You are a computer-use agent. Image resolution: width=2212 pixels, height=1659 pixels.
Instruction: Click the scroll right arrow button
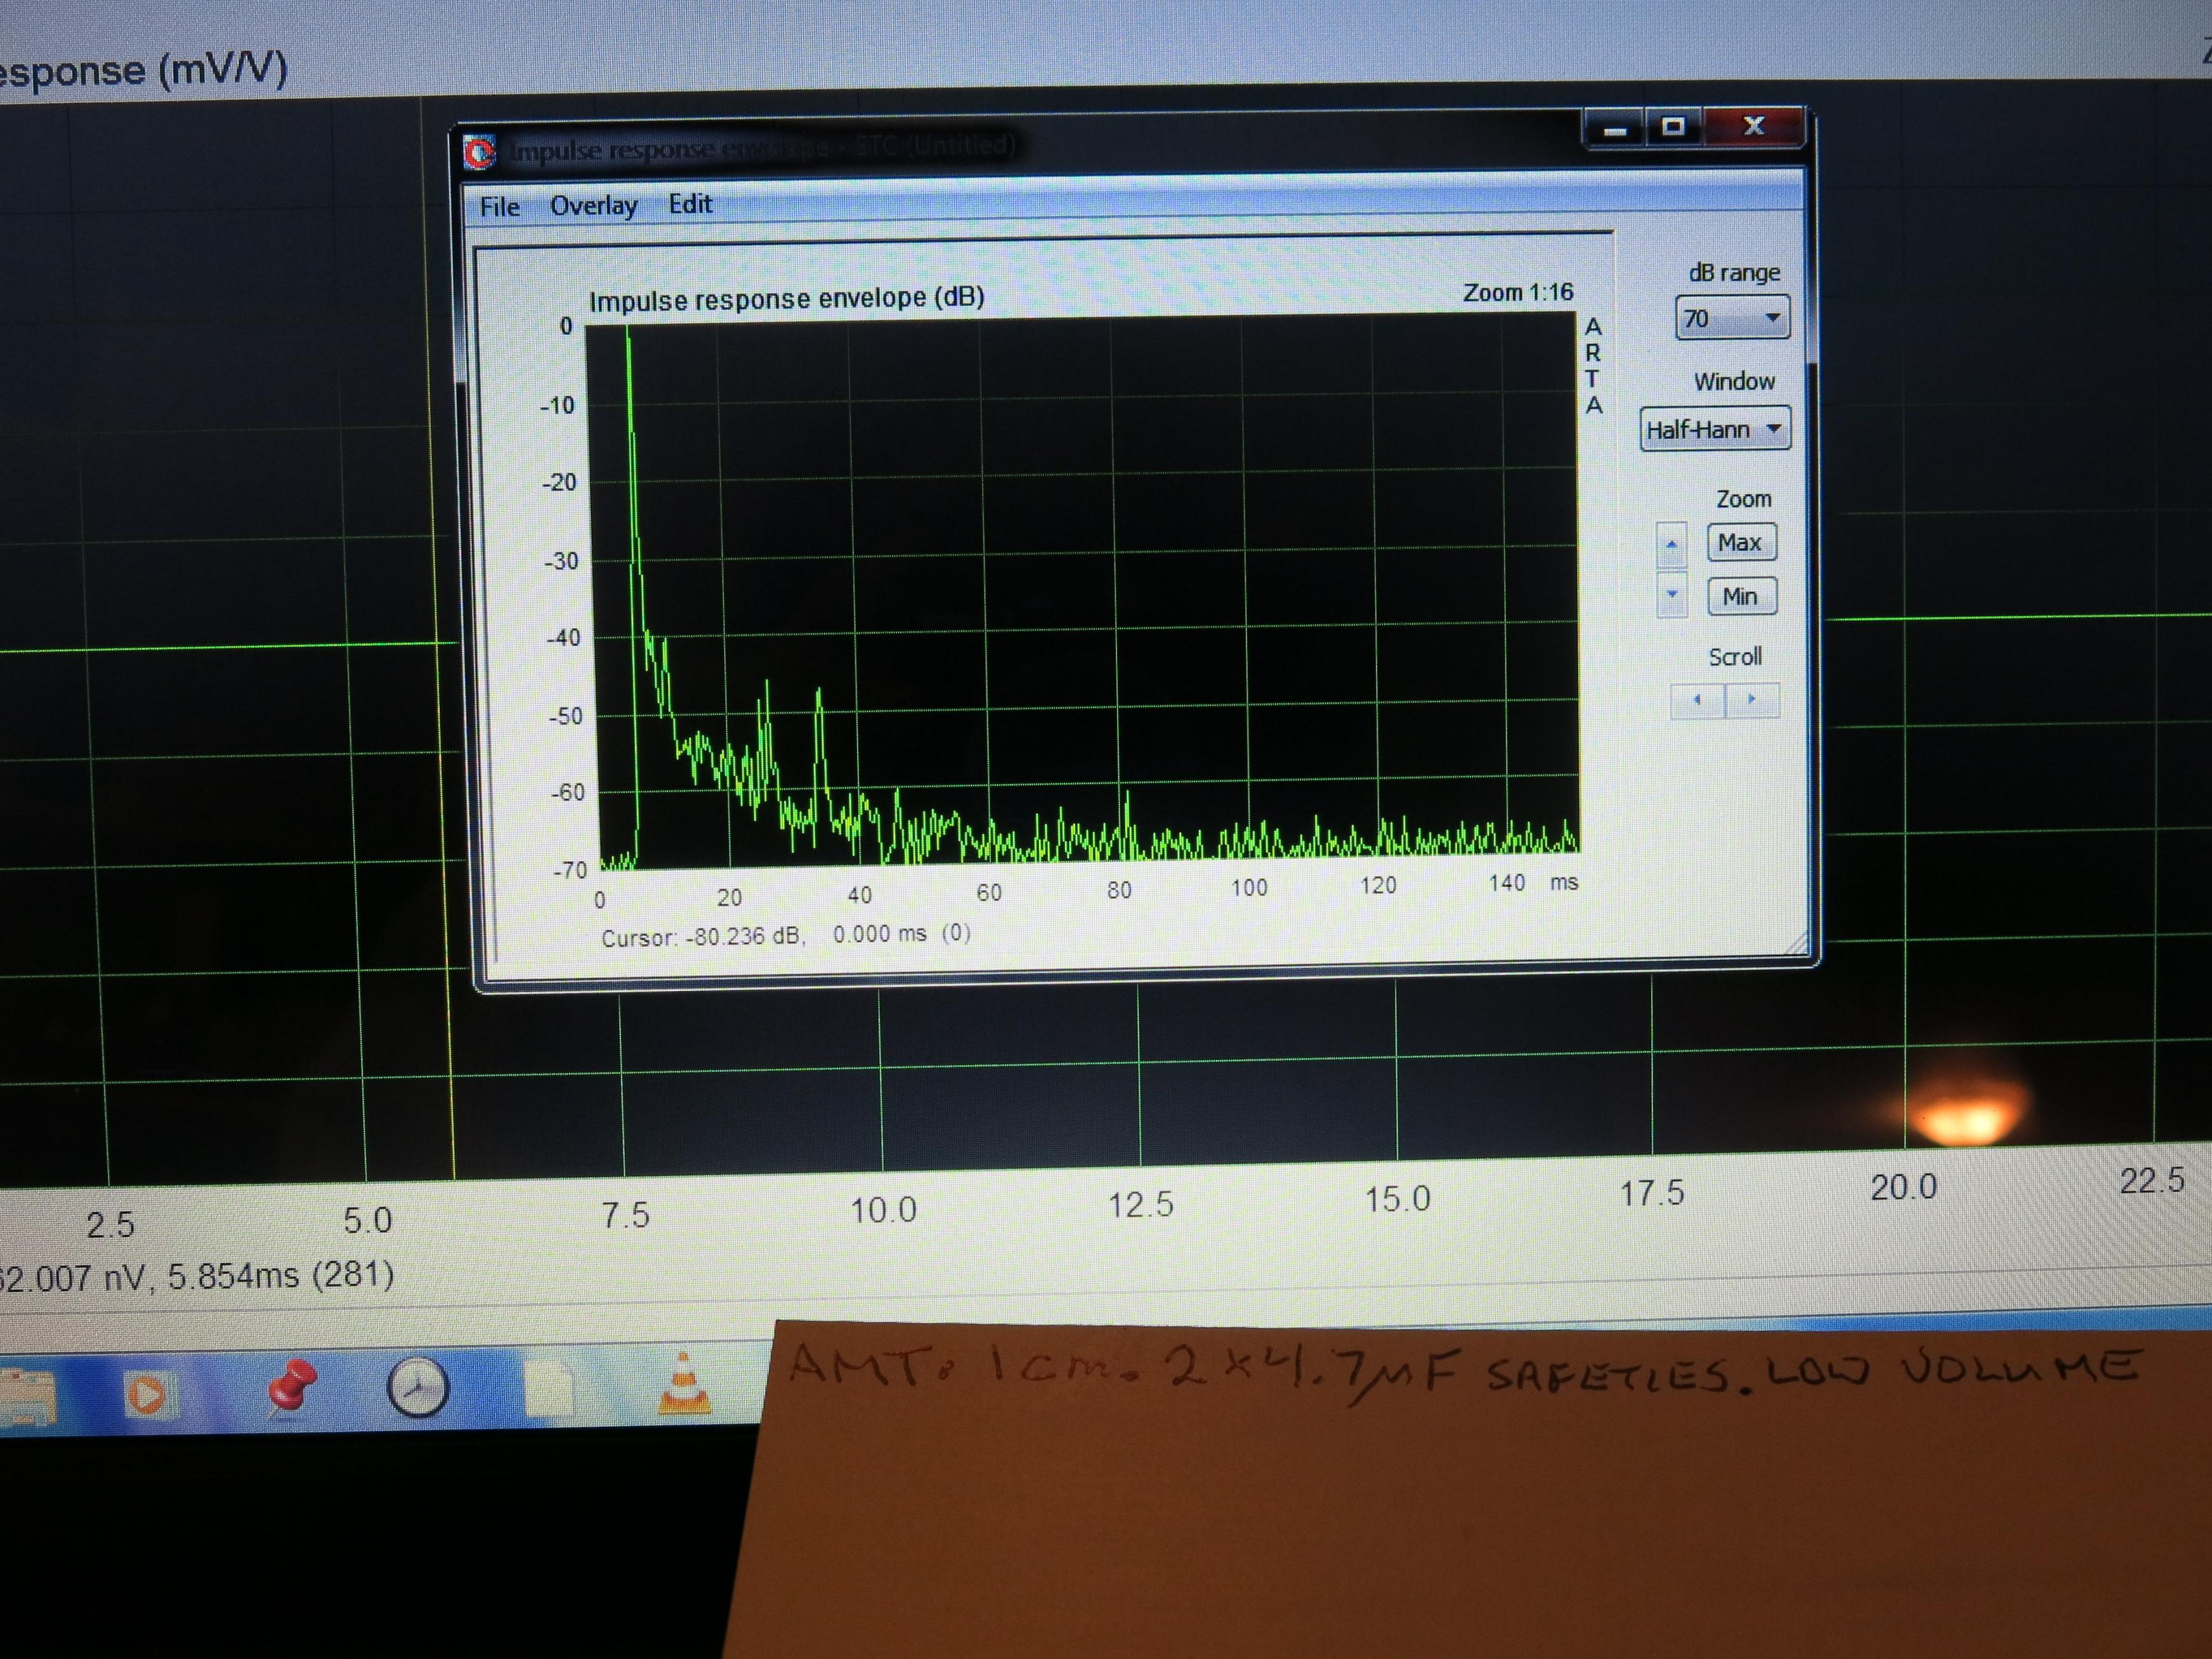tap(1752, 699)
